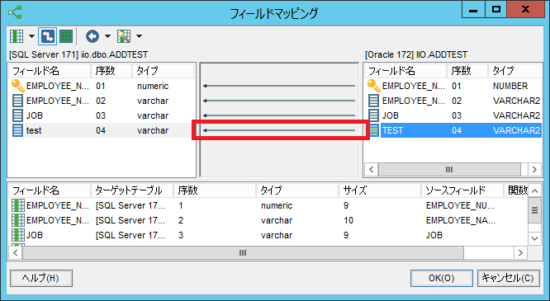This screenshot has height=301, width=550.
Task: Sort SQL Server list by 序数 header
Action: [x=111, y=71]
